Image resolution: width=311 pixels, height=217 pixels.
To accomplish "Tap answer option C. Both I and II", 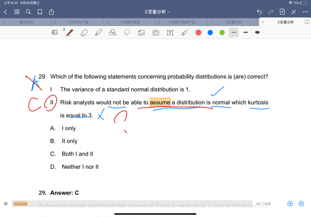I will pos(72,154).
